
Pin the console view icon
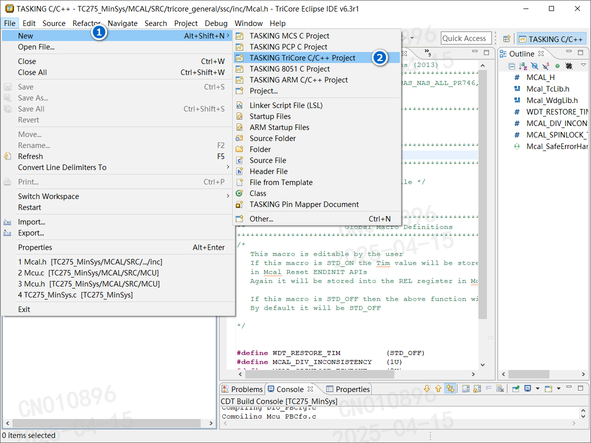[515, 388]
